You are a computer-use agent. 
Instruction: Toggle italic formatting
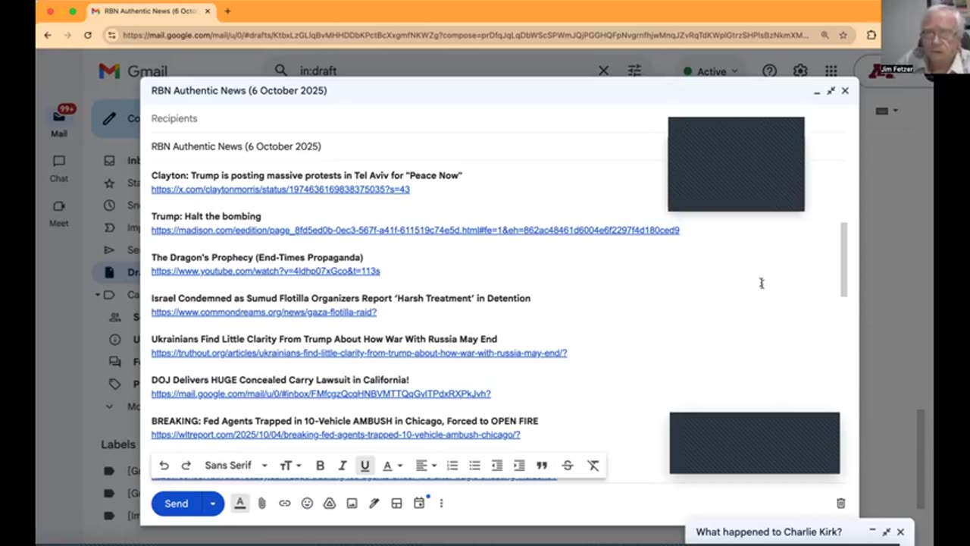pos(343,466)
